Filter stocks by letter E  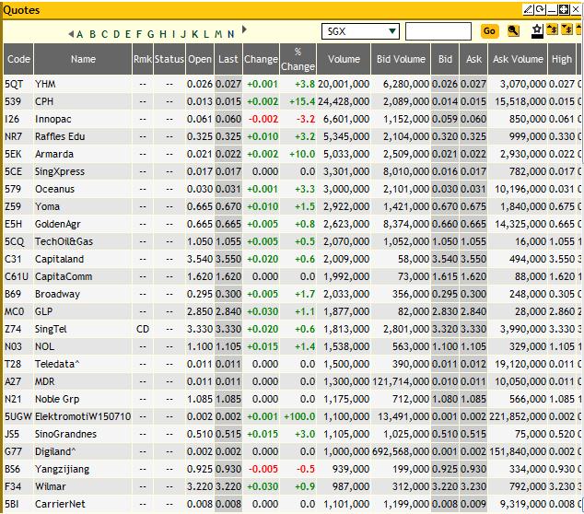pos(128,34)
